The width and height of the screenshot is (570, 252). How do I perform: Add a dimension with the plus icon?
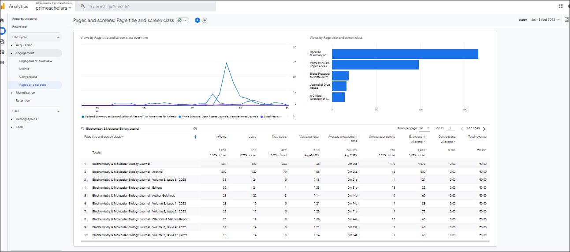(195, 137)
